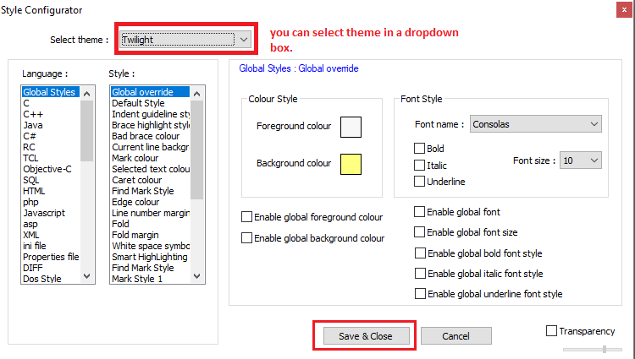Click down arrow of Style list scrollbar
The width and height of the screenshot is (635, 359).
196,276
